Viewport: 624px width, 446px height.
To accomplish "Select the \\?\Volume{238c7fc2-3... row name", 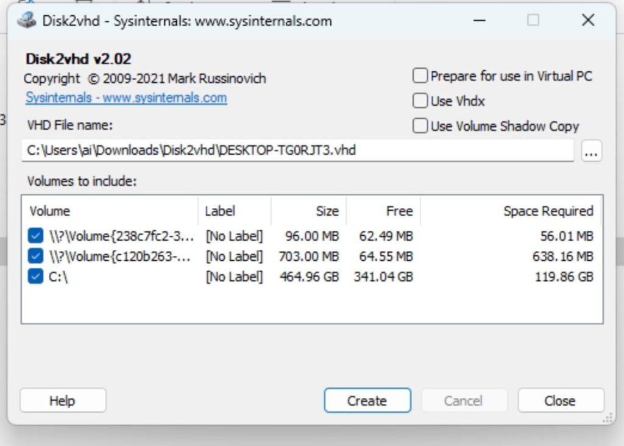I will [121, 236].
